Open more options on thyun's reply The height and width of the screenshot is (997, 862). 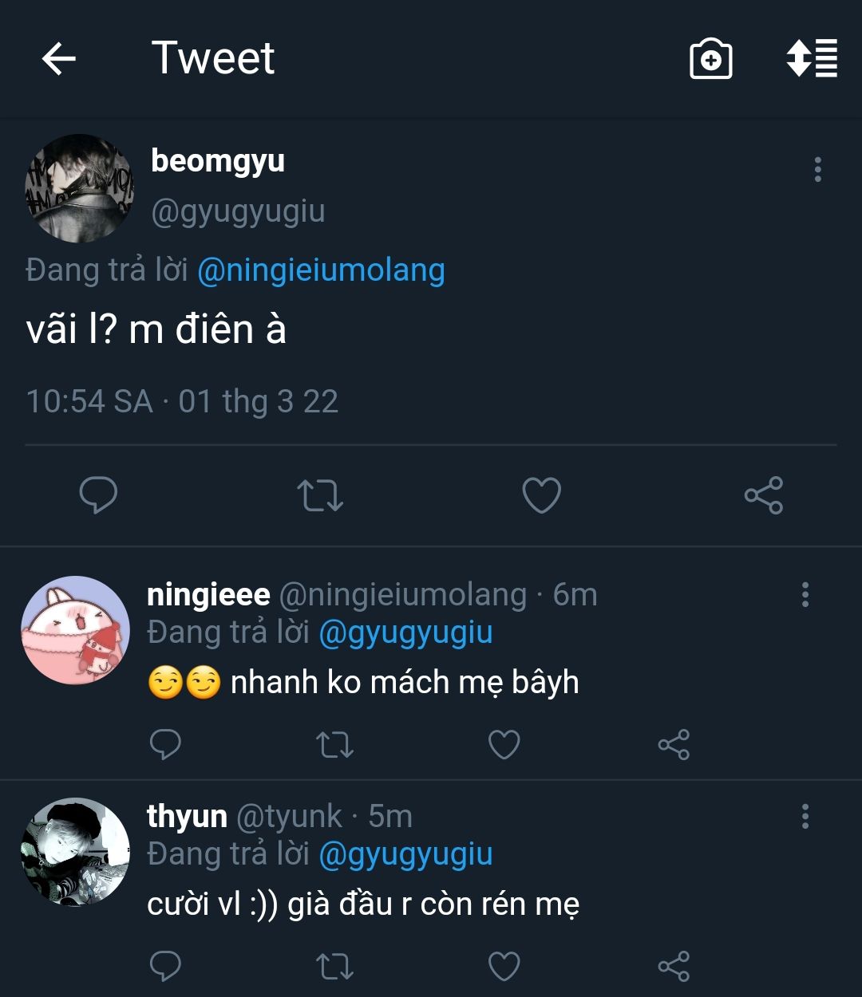pos(805,816)
